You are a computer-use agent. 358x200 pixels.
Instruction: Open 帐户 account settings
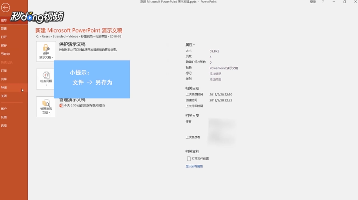point(4,109)
